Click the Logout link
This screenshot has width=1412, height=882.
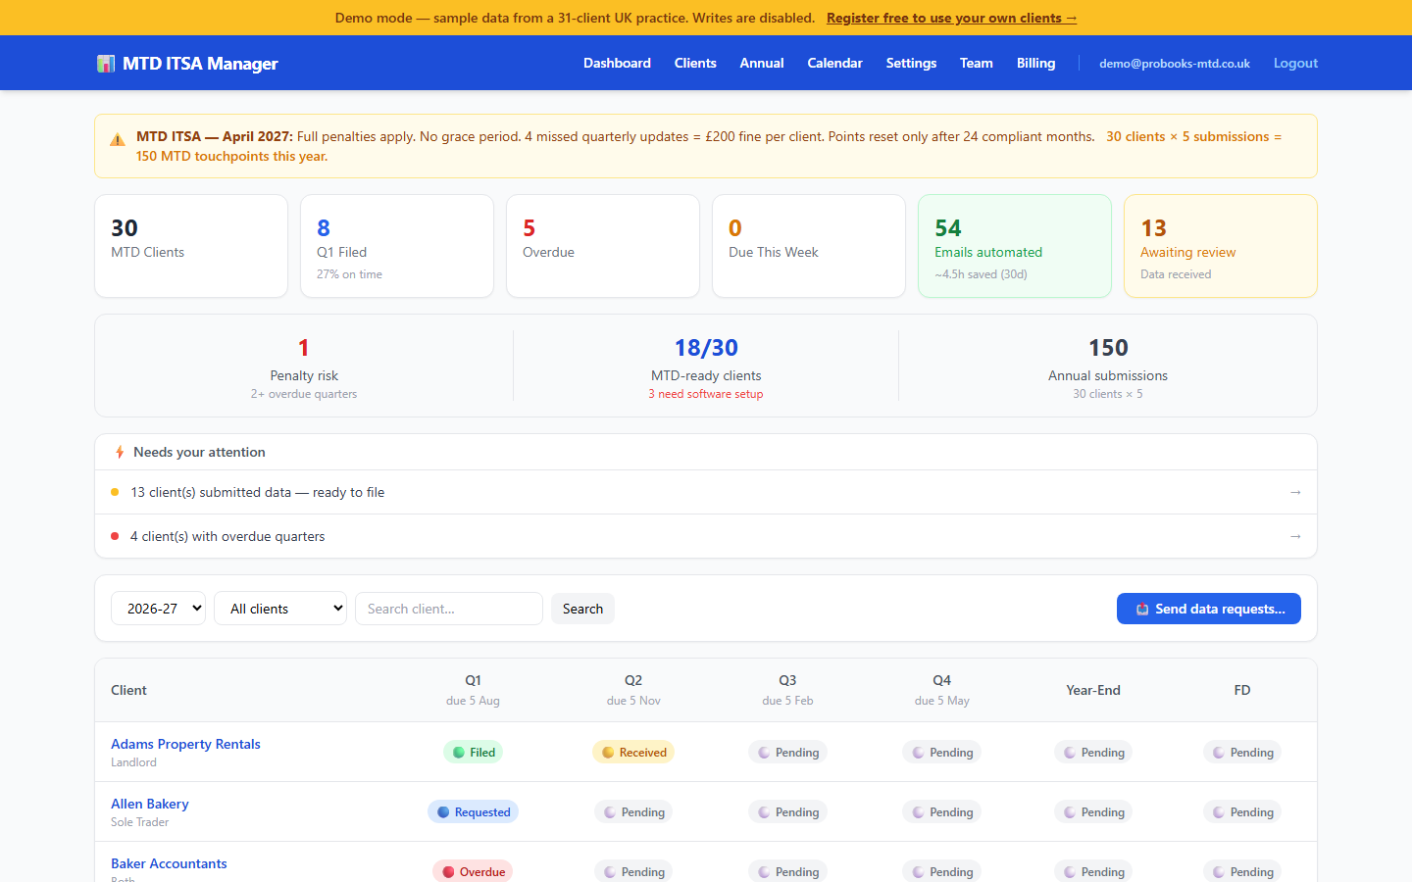(x=1295, y=63)
